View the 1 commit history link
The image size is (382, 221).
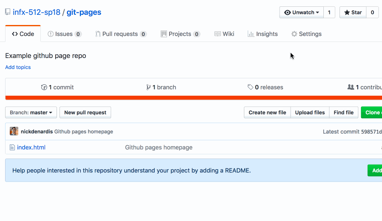pyautogui.click(x=57, y=87)
